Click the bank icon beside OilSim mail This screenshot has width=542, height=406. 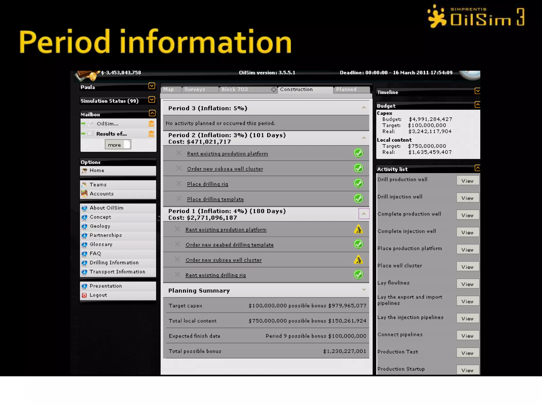(151, 123)
